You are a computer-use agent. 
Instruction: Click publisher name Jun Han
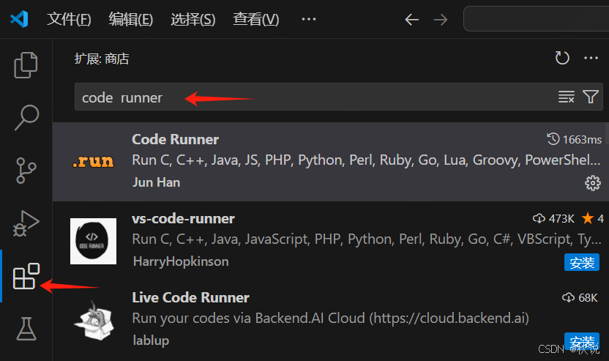pos(156,182)
